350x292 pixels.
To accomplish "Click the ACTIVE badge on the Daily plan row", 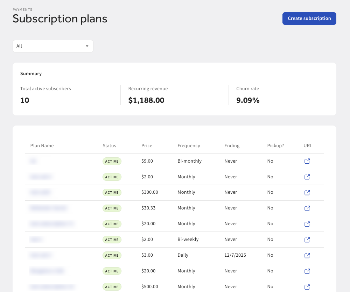I will 112,255.
